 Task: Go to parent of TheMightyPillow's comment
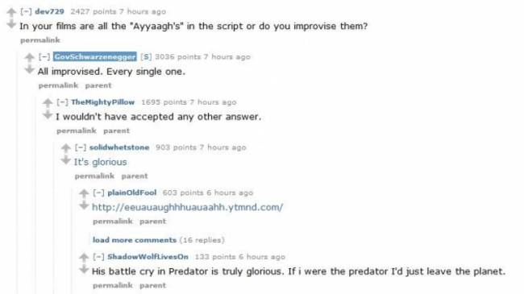[116, 130]
